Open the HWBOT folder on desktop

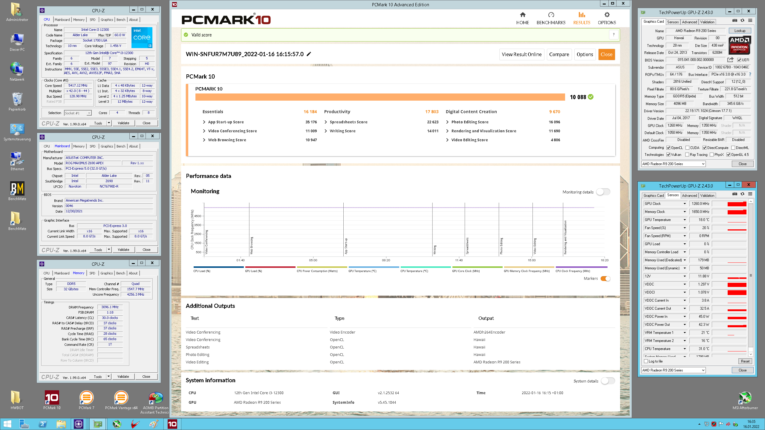coord(17,400)
